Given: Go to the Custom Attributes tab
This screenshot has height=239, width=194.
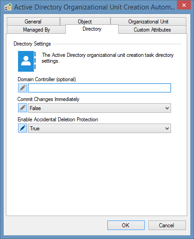Looking at the screenshot, I should pyautogui.click(x=152, y=30).
